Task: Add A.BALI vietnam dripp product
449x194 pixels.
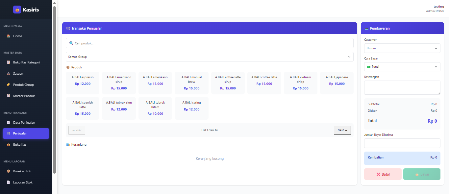Action: pos(301,83)
